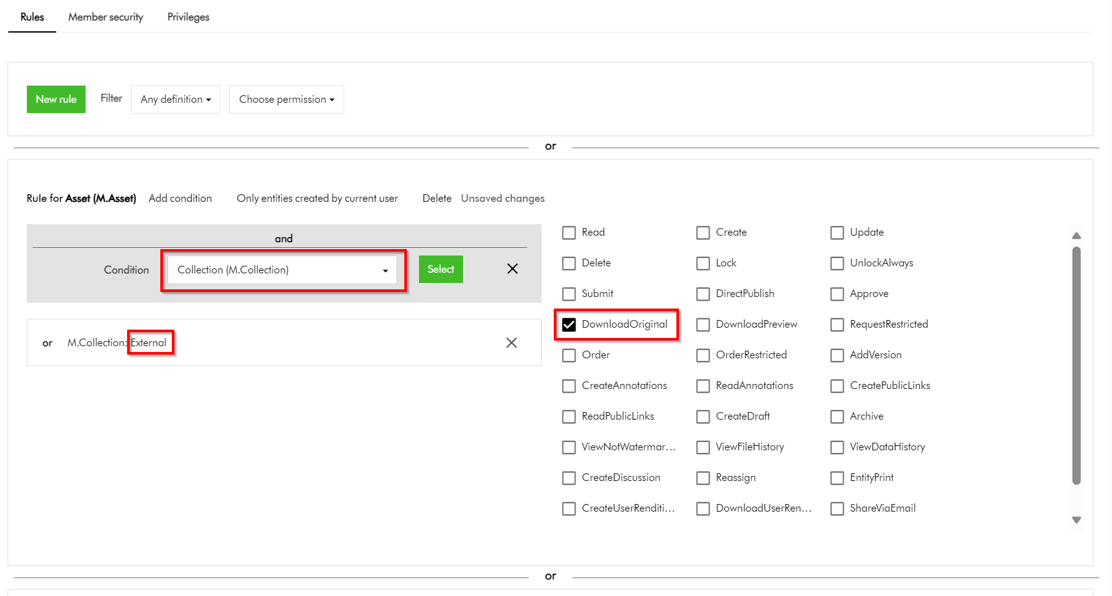Viewport: 1112px width, 596px height.
Task: Switch to the Member security tab
Action: 105,17
